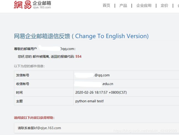Select the 网易企业邮箱退信反馈 heading
Image resolution: width=179 pixels, height=135 pixels.
42,36
